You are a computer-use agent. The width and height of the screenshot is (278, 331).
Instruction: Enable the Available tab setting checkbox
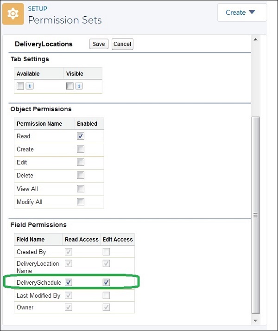(x=20, y=86)
